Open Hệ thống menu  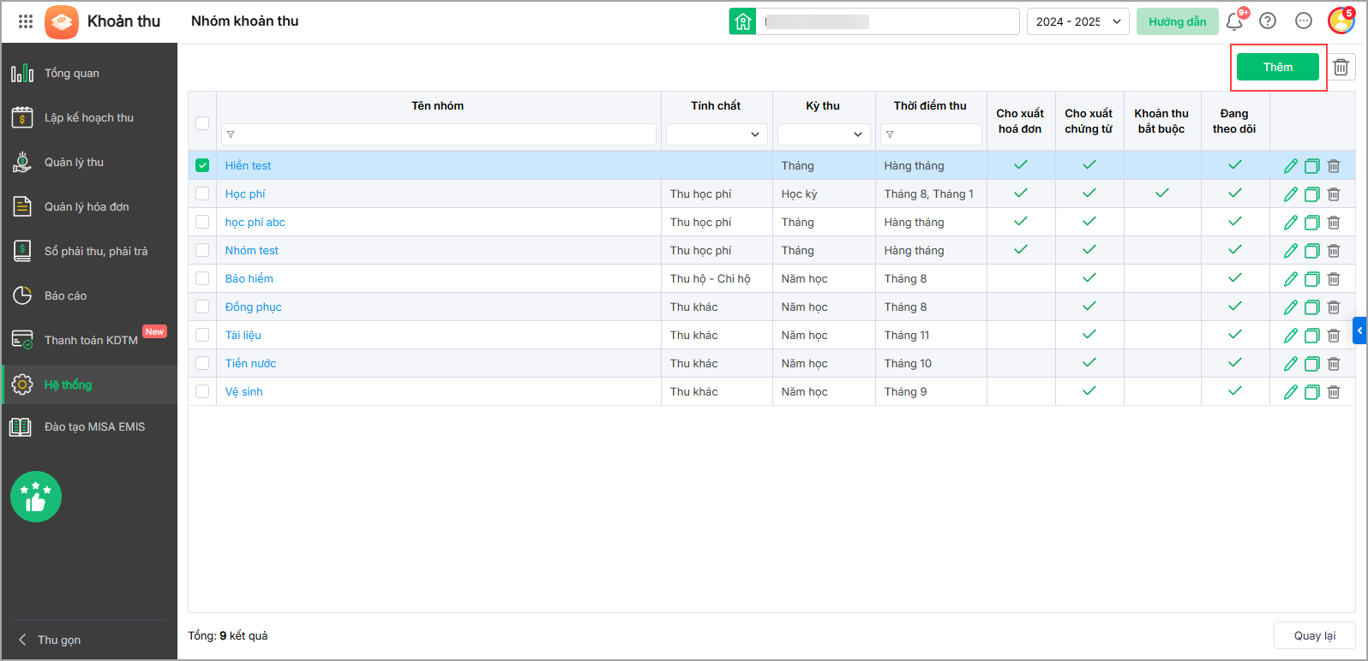click(89, 384)
